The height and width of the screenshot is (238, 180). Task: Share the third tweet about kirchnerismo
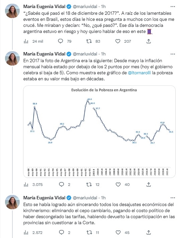(149, 232)
